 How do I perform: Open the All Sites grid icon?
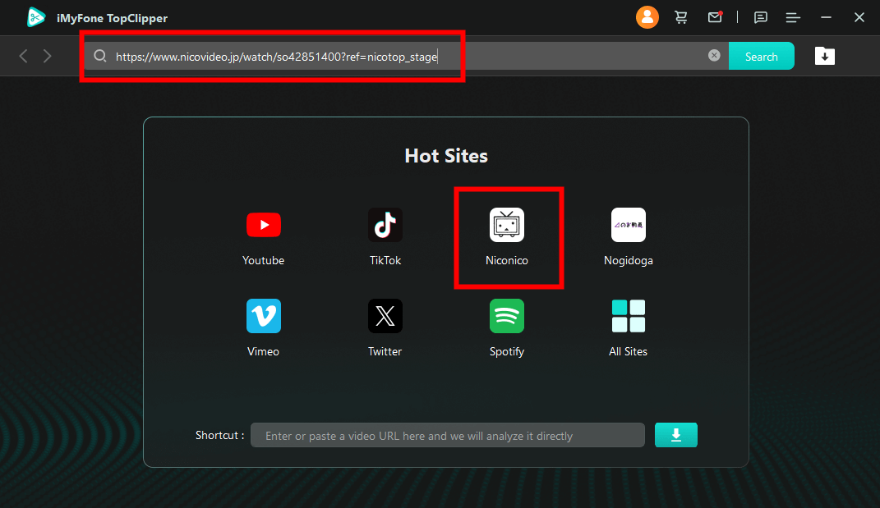click(629, 316)
